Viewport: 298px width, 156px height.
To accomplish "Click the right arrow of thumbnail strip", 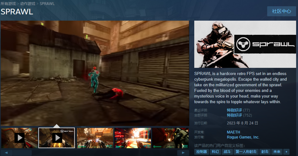I will point(183,153).
